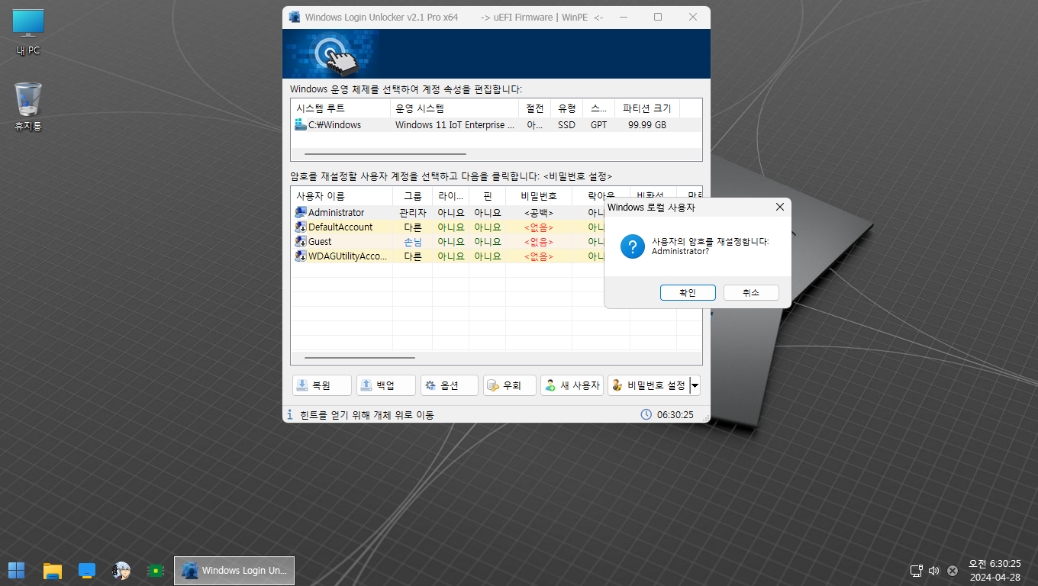1038x586 pixels.
Task: Click the horizontal scrollbar of OS list
Action: [x=385, y=154]
